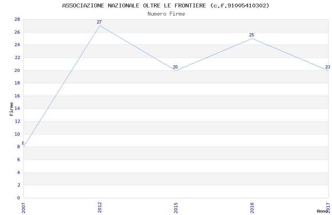This screenshot has width=332, height=215.
Task: Select the 2015 year label on x-axis
Action: pos(176,208)
